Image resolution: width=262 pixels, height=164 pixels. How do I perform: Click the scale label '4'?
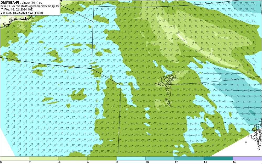click(59, 162)
